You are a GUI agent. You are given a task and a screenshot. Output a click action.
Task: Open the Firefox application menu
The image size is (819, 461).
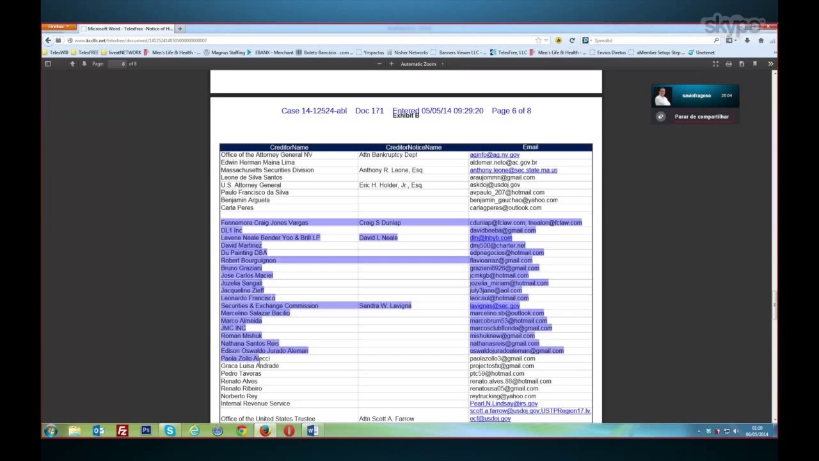point(60,27)
